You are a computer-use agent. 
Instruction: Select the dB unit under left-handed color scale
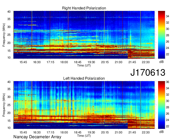161,132
